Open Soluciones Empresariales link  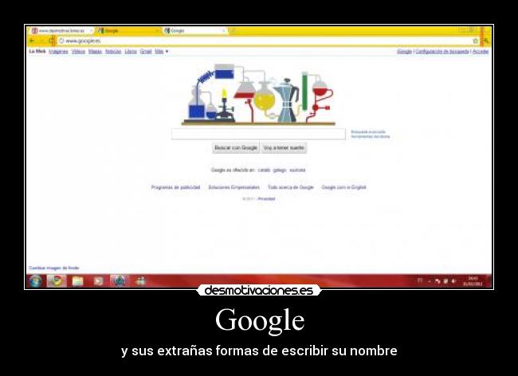(233, 187)
